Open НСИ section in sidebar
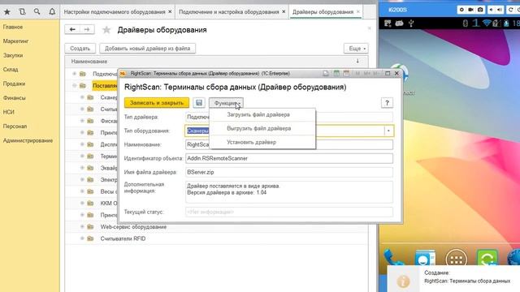Screen dimensions: 520x292 [x=9, y=112]
